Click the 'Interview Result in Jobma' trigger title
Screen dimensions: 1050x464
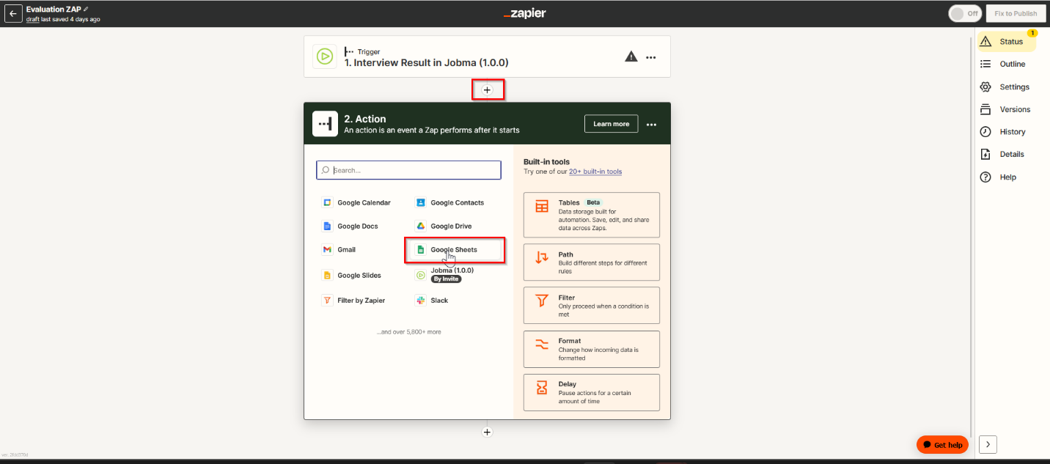(426, 63)
